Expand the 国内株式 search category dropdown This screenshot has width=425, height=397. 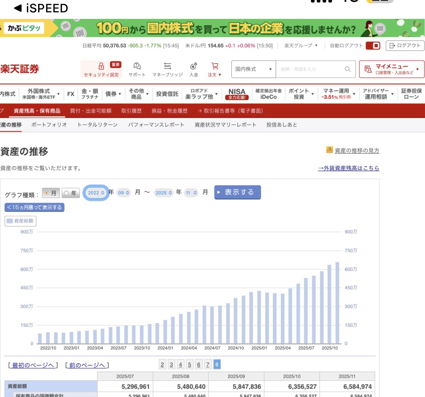point(253,69)
